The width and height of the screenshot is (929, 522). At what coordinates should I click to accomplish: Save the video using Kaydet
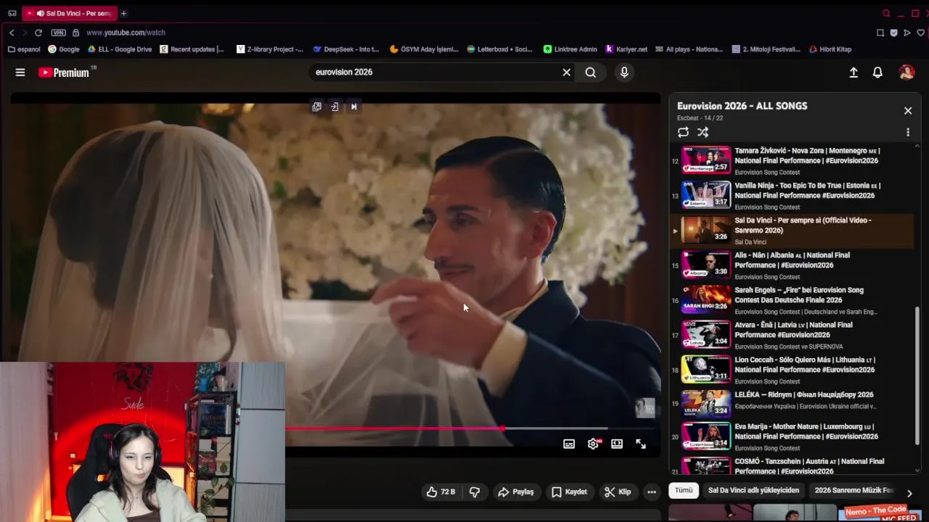[x=569, y=492]
